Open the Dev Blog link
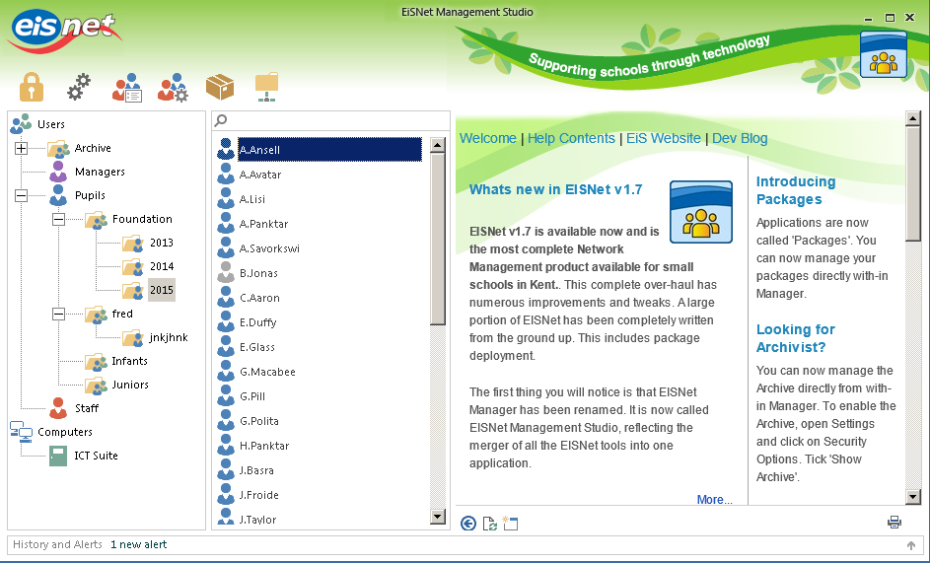The width and height of the screenshot is (930, 563). coord(740,138)
